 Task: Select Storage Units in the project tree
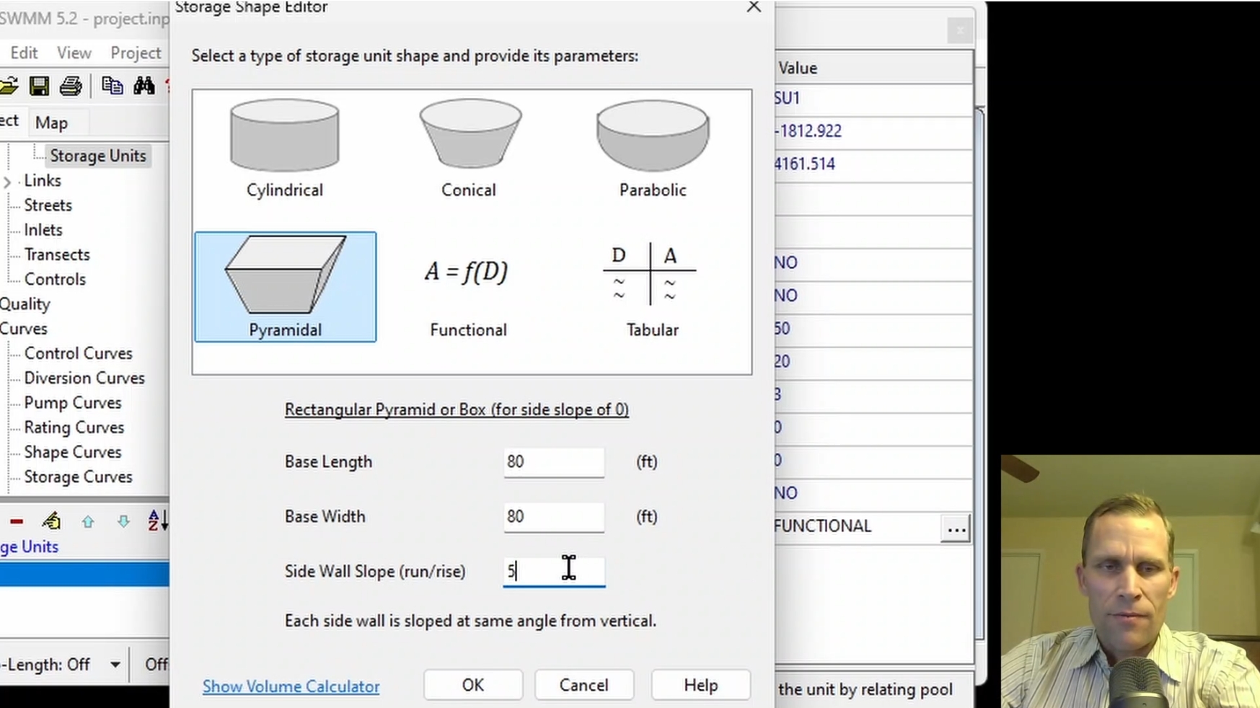pos(98,156)
